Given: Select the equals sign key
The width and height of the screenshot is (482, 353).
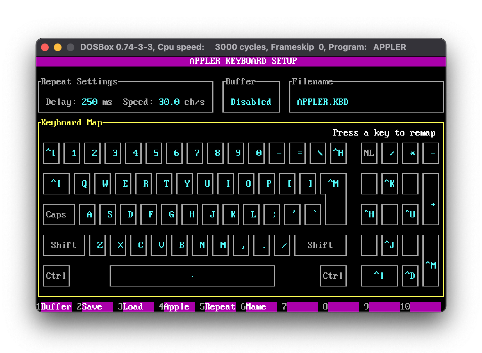Looking at the screenshot, I should click(x=297, y=153).
